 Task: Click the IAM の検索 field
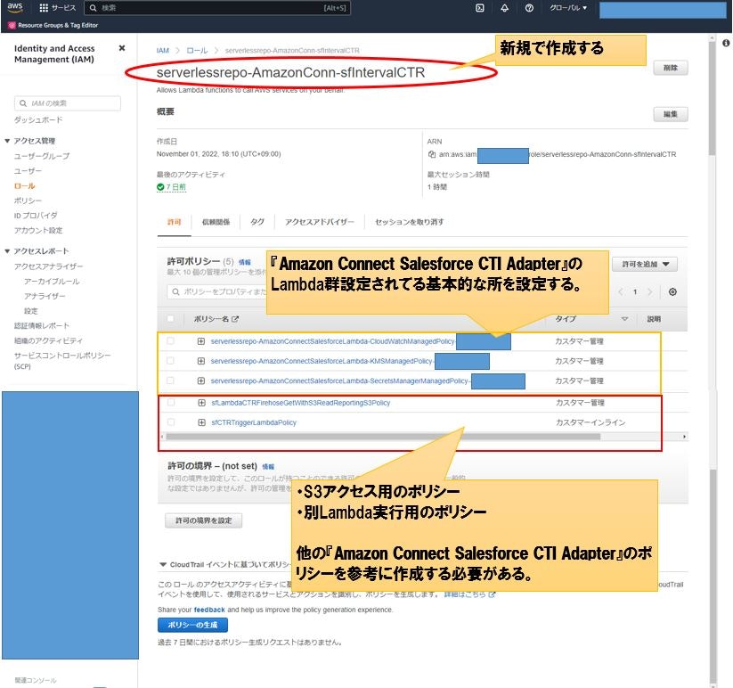pyautogui.click(x=68, y=103)
